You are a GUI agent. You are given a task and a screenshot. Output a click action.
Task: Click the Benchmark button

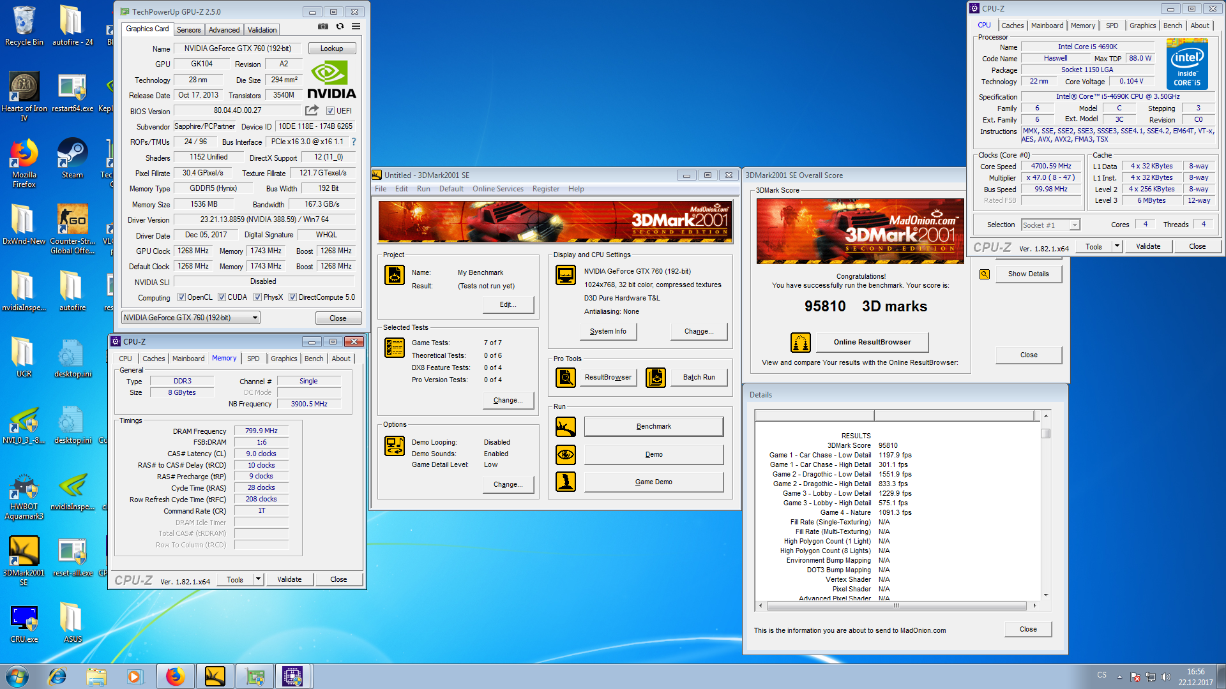[x=654, y=427]
